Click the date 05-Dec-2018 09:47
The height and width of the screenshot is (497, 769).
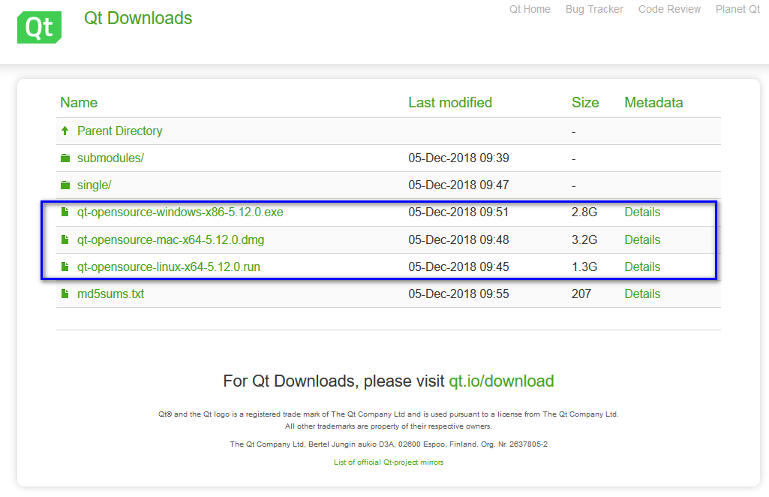458,185
